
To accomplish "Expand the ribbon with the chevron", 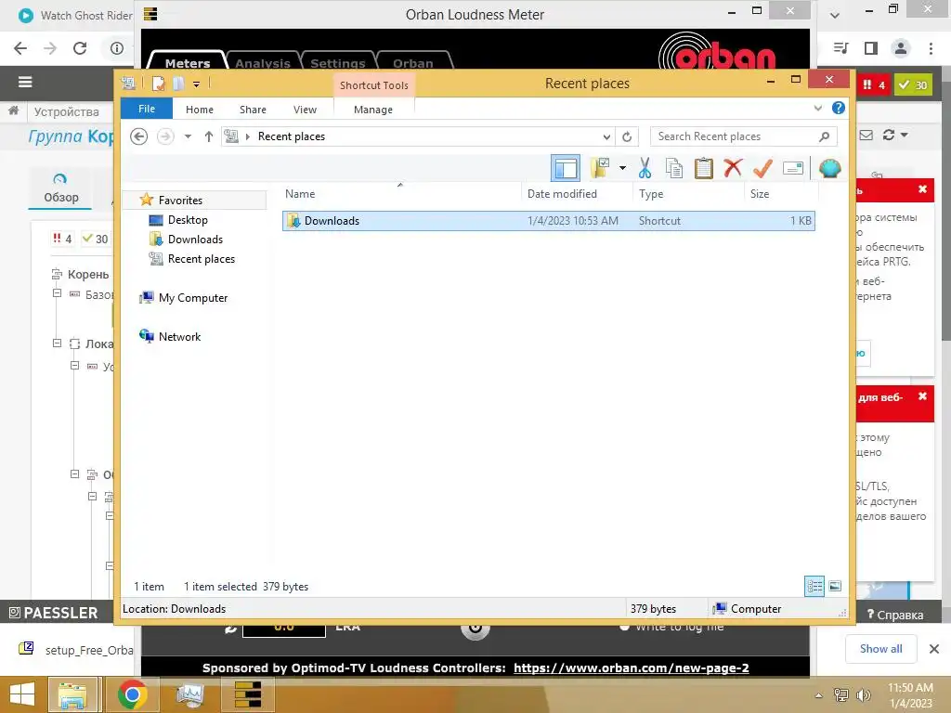I will pos(817,109).
